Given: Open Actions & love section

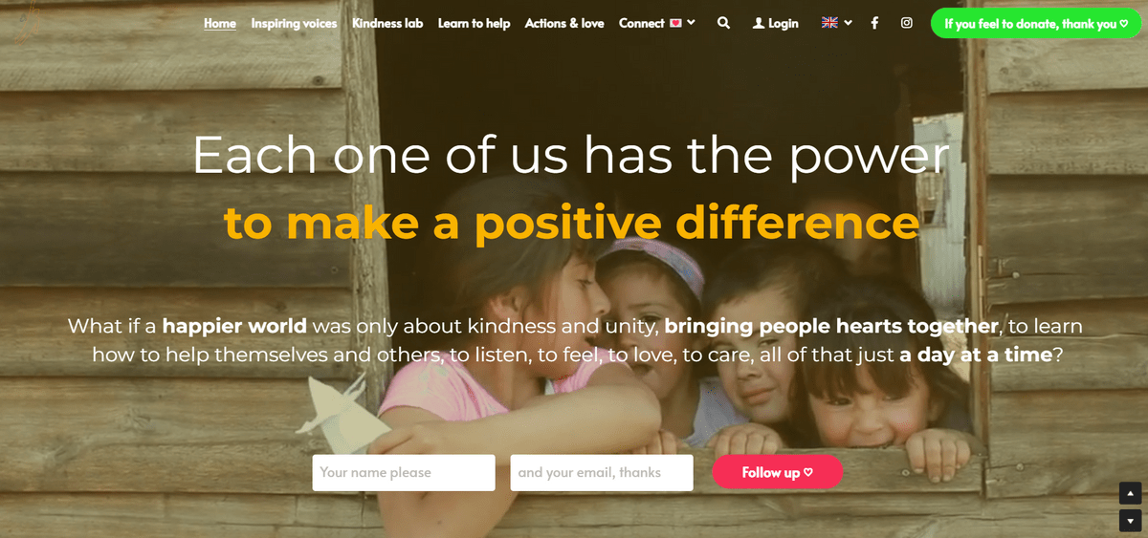Looking at the screenshot, I should click(x=564, y=23).
